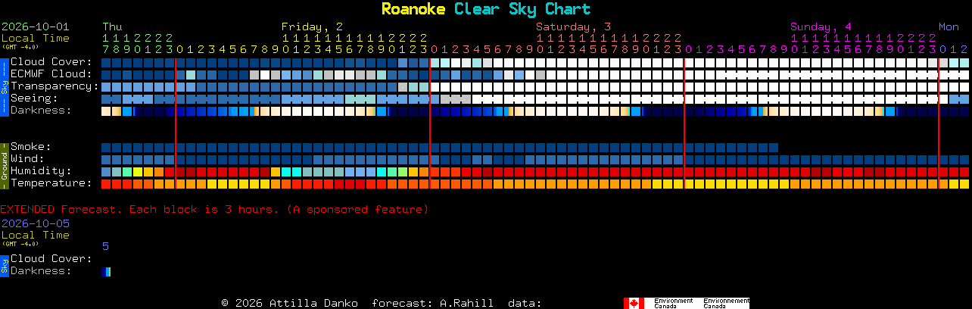Click the Darkness row label in the main chart
The width and height of the screenshot is (972, 309).
pos(41,111)
